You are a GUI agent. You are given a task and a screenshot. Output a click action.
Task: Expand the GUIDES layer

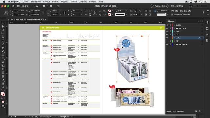[x=174, y=25]
